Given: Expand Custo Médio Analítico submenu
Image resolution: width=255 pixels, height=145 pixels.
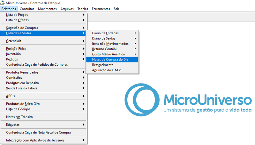Looking at the screenshot, I should click(112, 54).
